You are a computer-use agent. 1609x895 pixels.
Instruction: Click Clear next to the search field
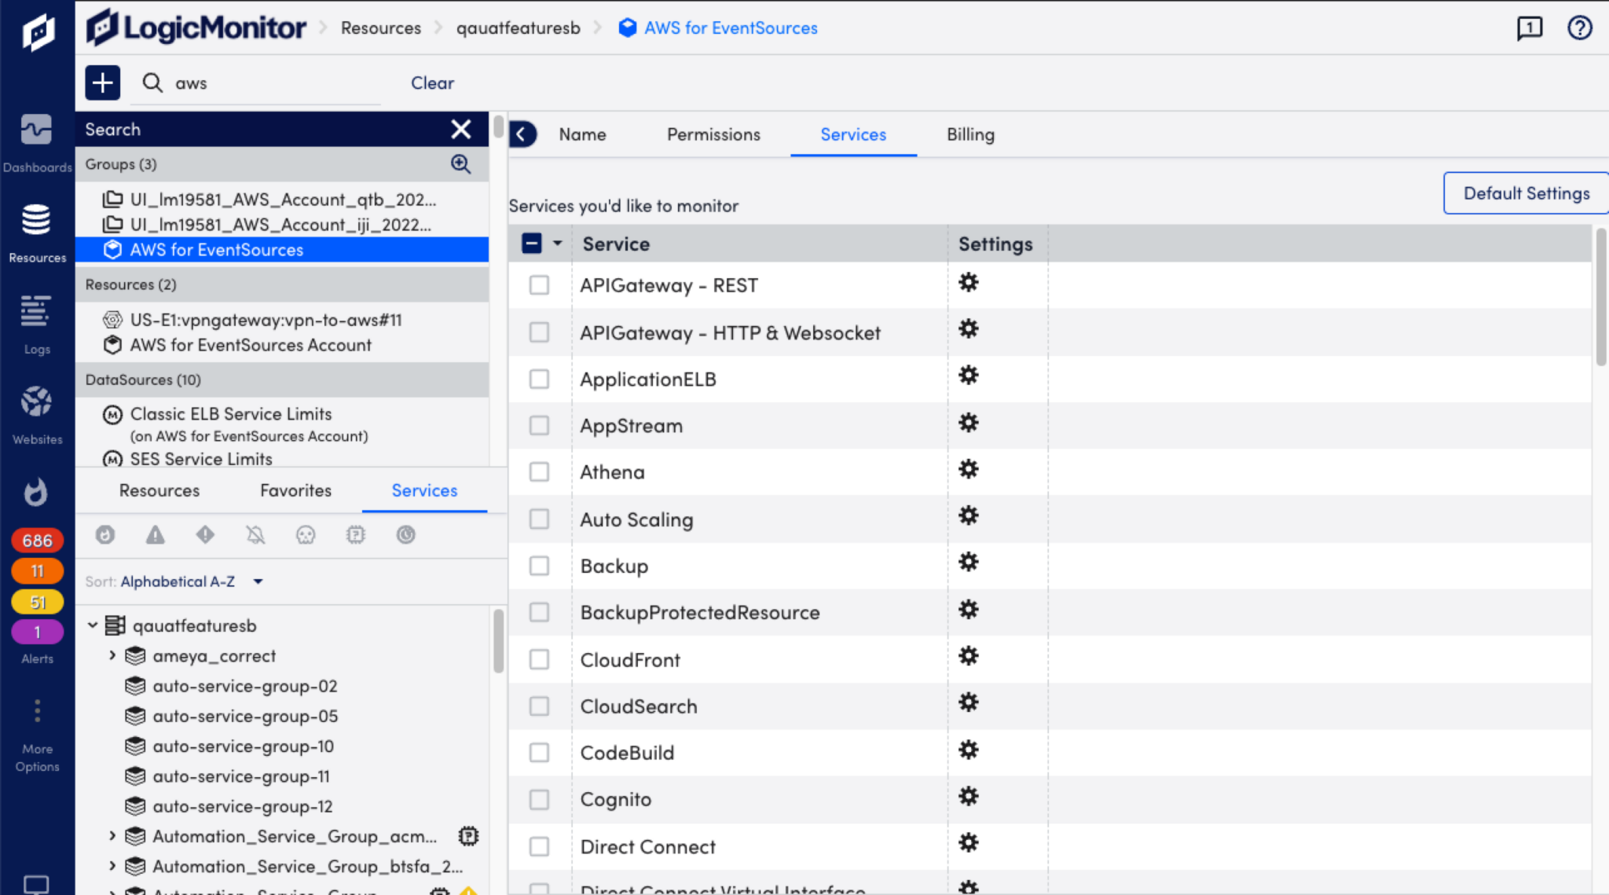[x=432, y=83]
